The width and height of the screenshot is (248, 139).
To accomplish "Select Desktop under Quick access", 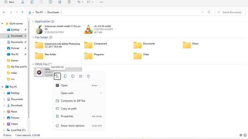I will click(x=15, y=30).
